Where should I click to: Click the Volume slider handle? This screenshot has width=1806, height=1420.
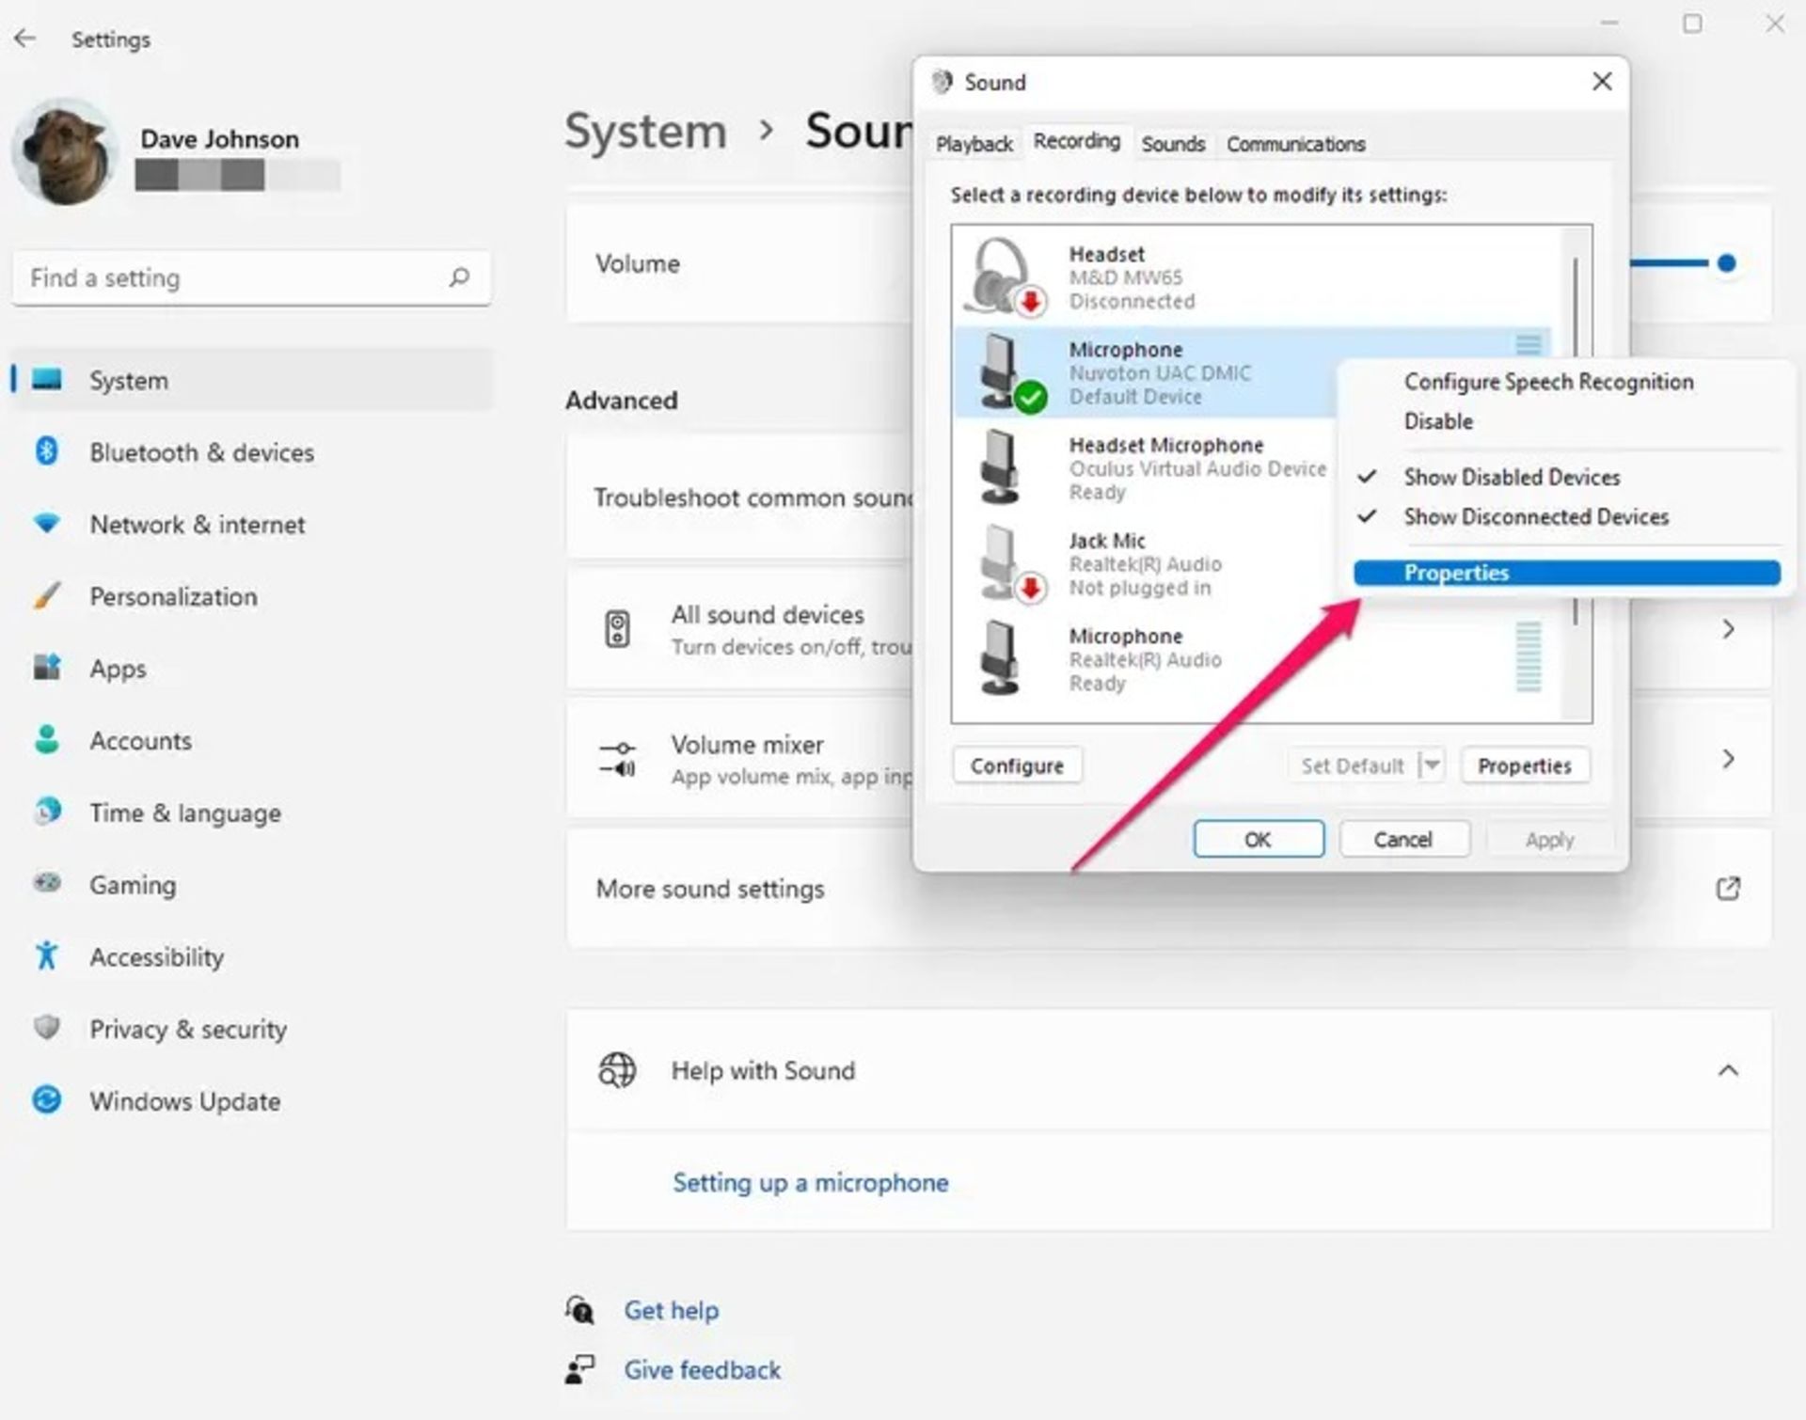1726,263
